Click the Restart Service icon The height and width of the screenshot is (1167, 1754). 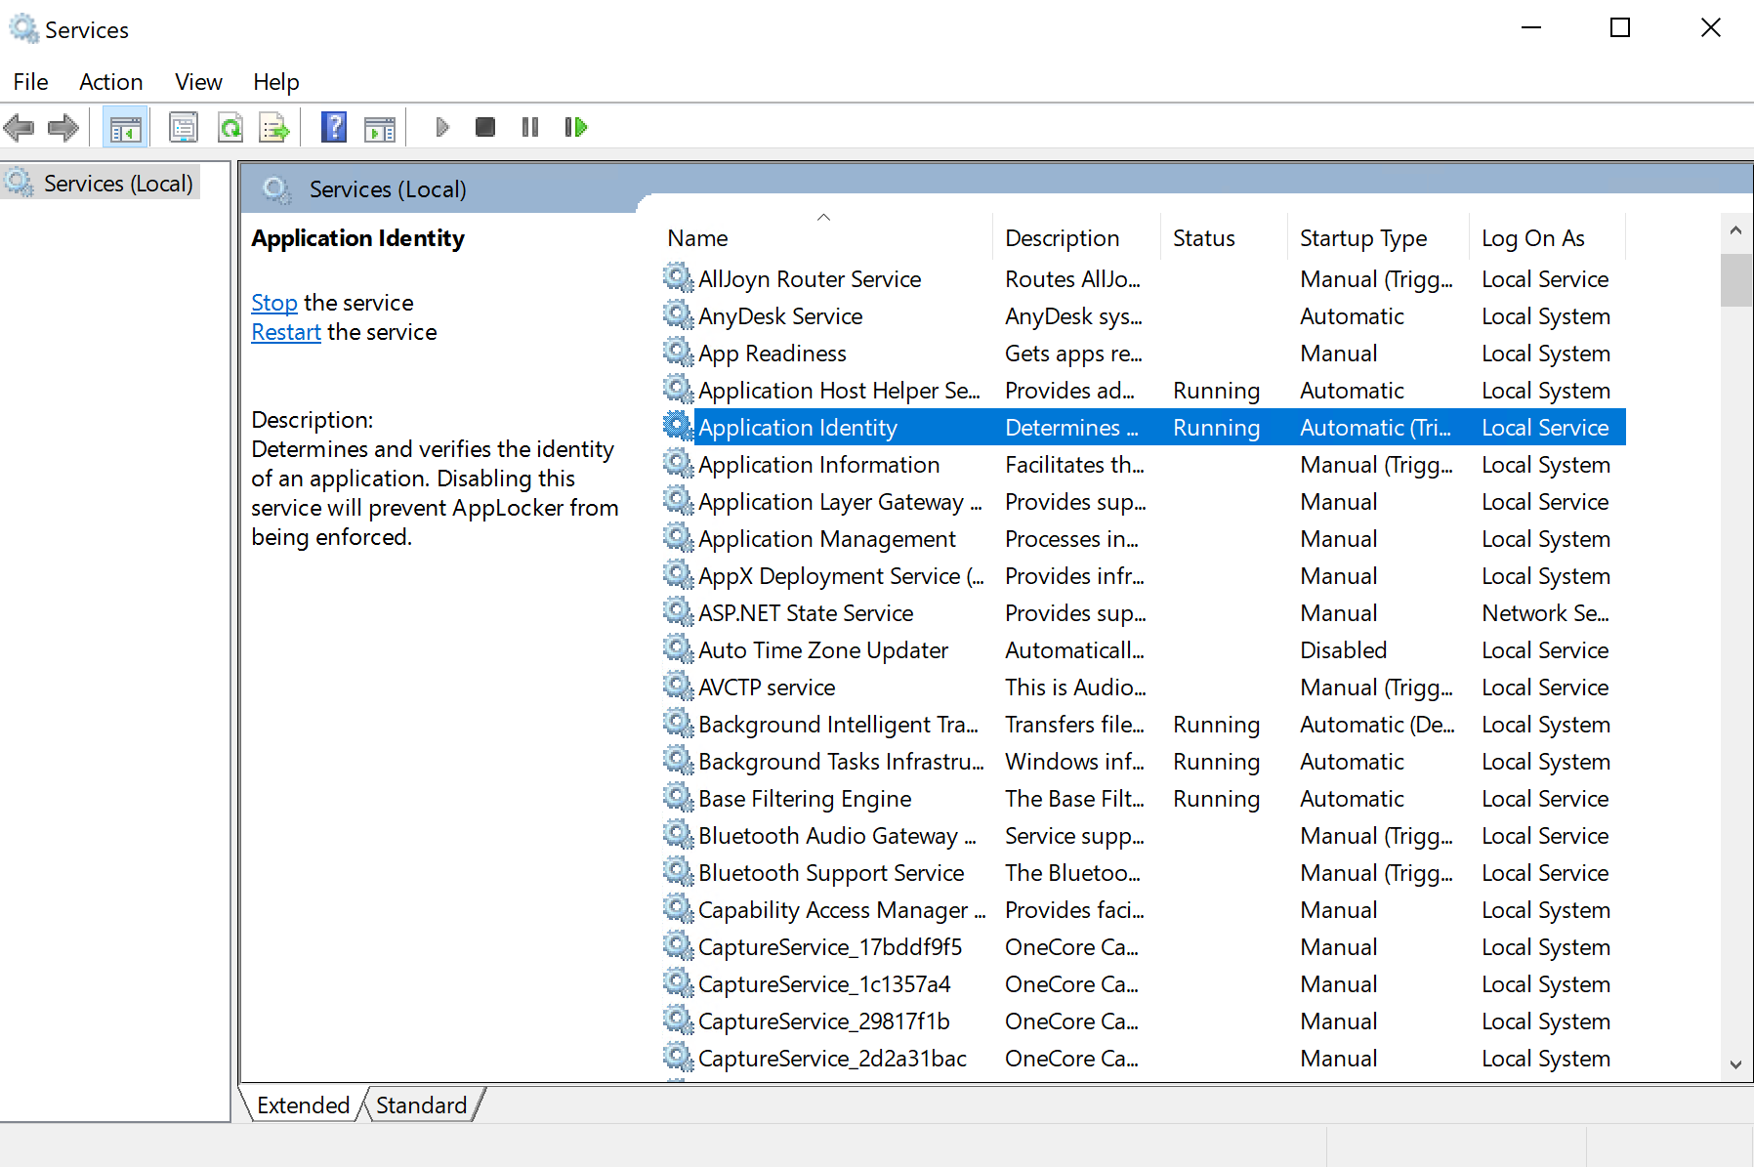576,127
